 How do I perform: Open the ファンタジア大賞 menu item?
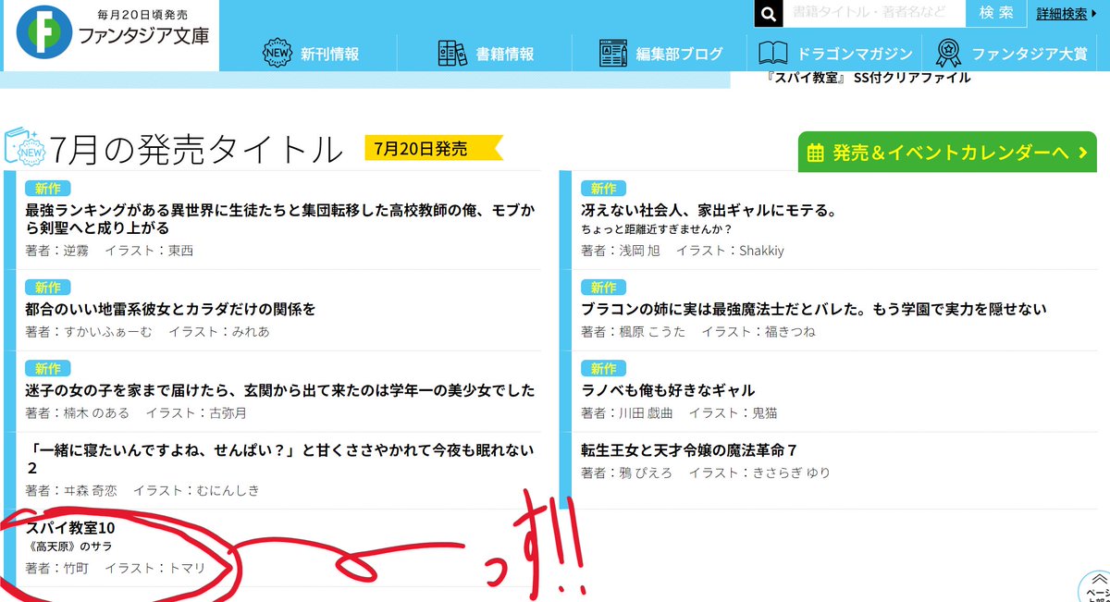(x=1030, y=55)
